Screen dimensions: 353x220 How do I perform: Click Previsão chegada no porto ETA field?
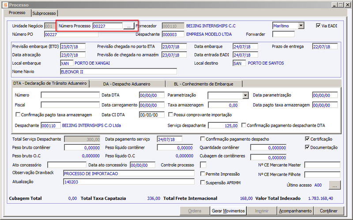[174, 47]
